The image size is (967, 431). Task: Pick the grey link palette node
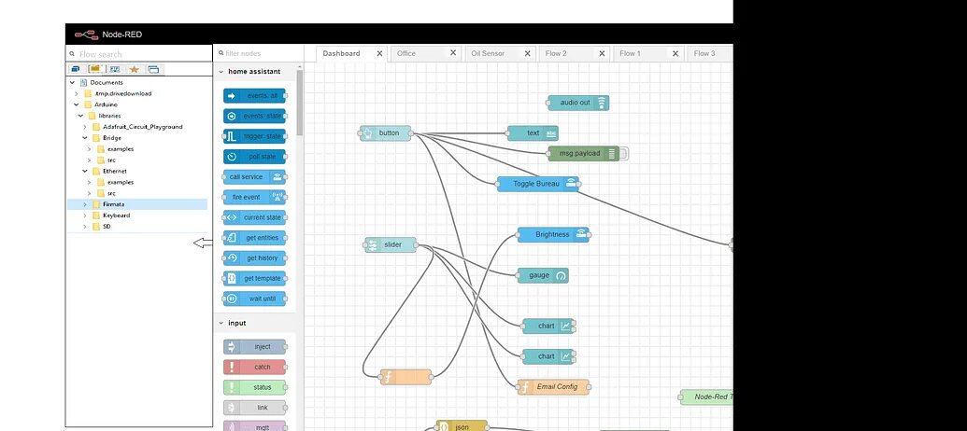coord(255,409)
